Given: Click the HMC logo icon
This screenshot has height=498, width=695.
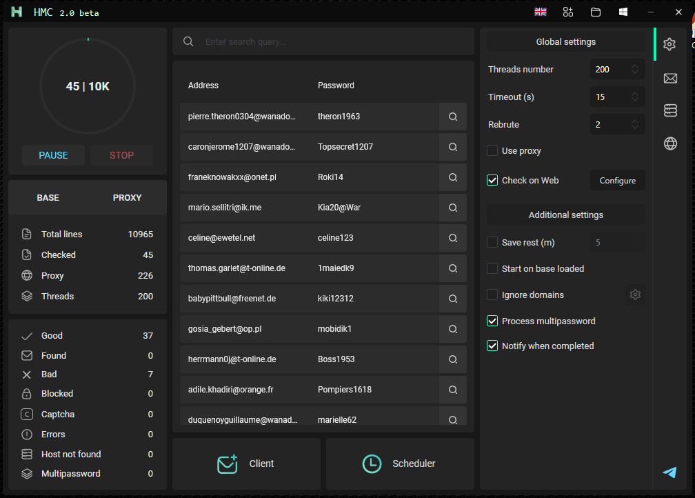Looking at the screenshot, I should 17,12.
